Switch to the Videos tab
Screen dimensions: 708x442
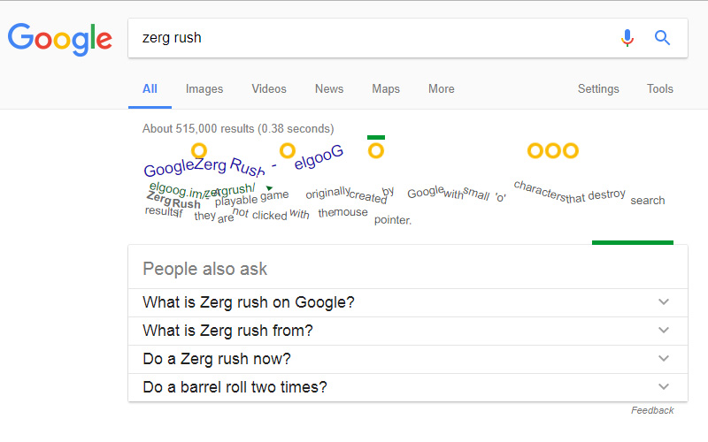coord(269,89)
